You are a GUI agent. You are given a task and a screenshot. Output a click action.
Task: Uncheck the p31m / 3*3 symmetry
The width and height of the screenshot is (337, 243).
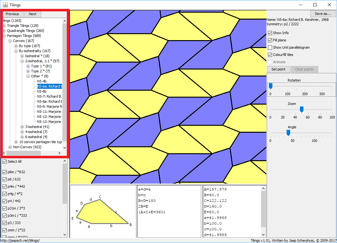[x=4, y=209]
